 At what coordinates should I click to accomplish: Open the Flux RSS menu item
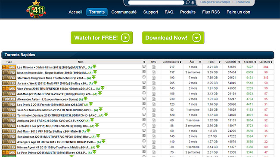(x=211, y=12)
